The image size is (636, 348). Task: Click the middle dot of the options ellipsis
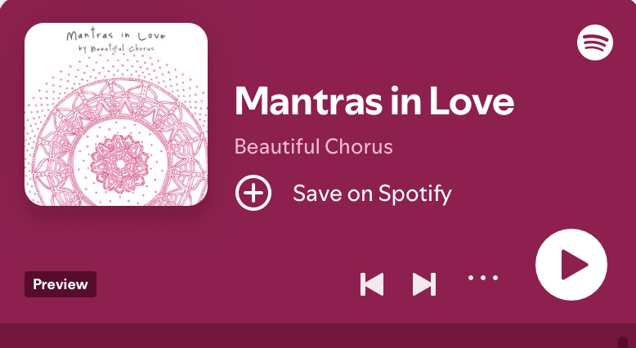(482, 278)
